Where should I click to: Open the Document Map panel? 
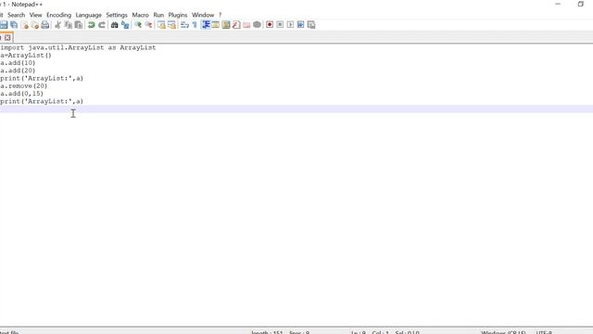click(226, 25)
